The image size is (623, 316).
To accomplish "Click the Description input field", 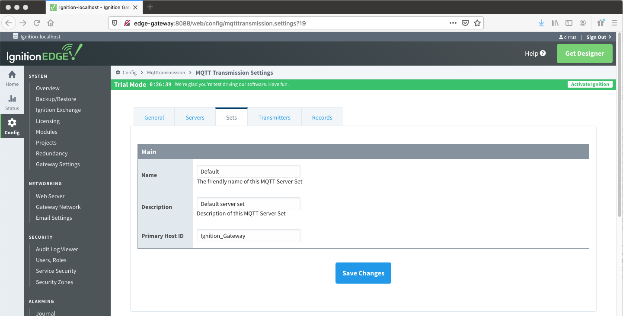I will tap(249, 204).
